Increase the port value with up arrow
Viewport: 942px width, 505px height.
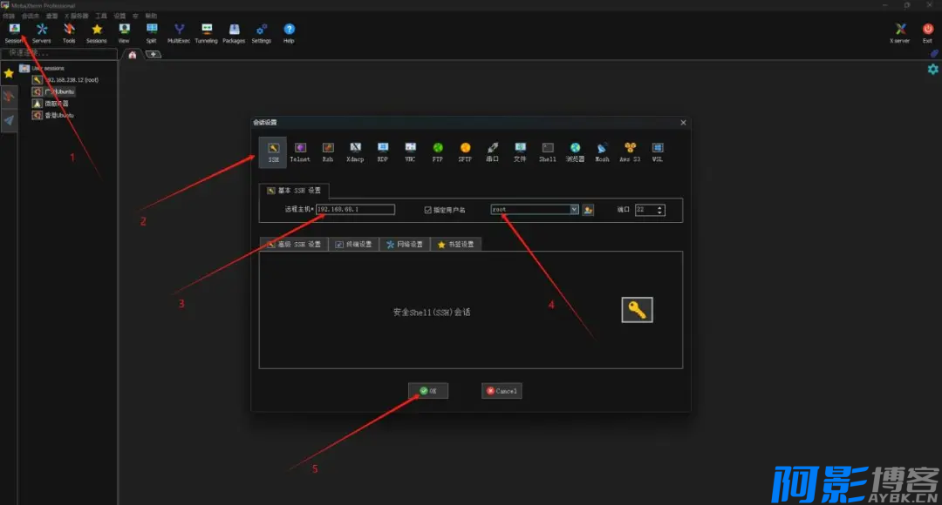pos(659,207)
